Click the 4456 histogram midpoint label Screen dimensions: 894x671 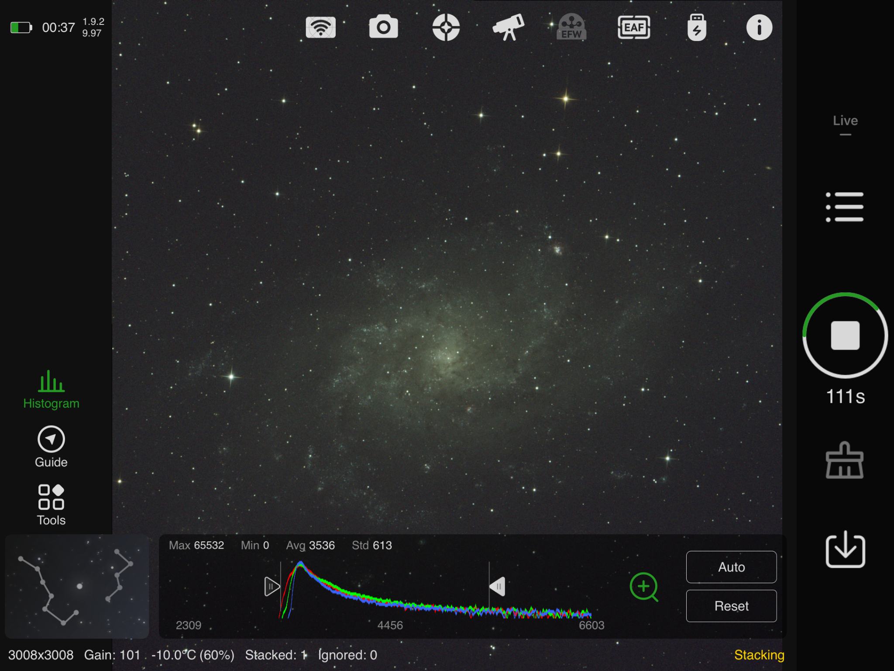tap(390, 625)
